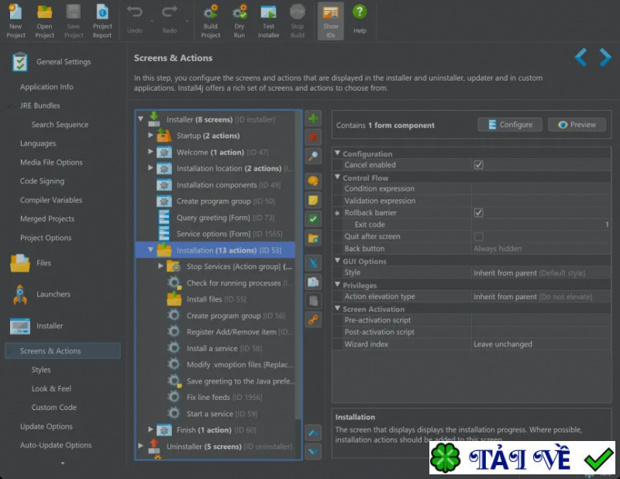Open the Project Report icon

coord(102,20)
